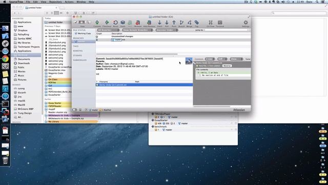Click the Pull toolbar icon
The height and width of the screenshot is (185, 328).
pyautogui.click(x=167, y=23)
